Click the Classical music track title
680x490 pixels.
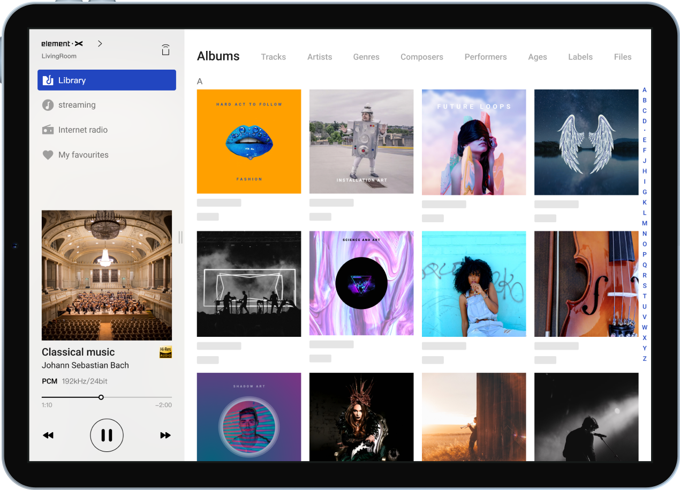[x=78, y=352]
